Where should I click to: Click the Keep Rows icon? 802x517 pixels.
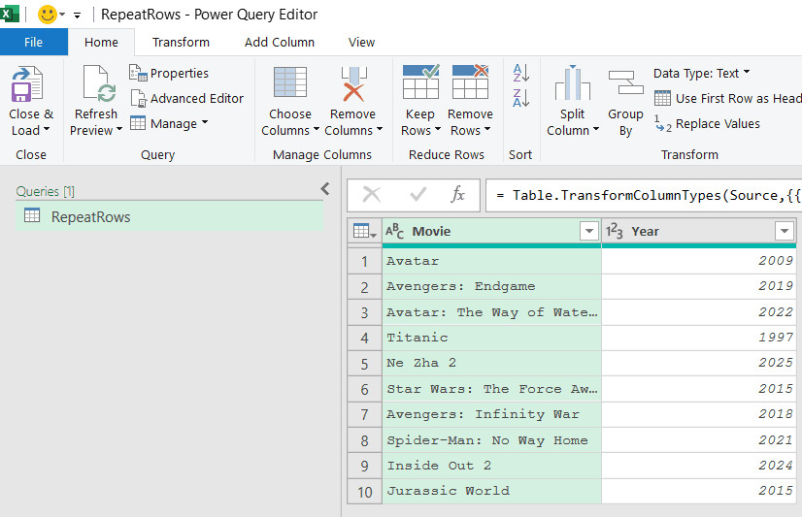(419, 85)
